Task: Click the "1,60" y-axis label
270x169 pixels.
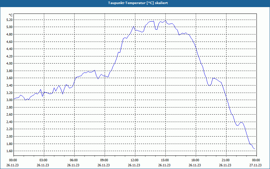Action: tap(9, 151)
